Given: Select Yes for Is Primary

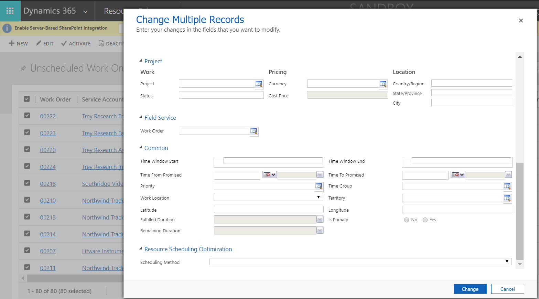Looking at the screenshot, I should (425, 220).
